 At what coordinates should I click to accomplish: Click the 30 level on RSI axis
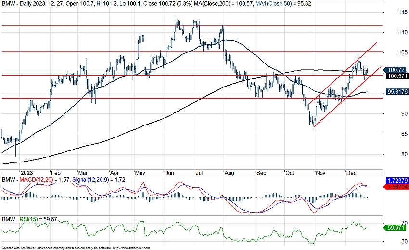coord(404,242)
